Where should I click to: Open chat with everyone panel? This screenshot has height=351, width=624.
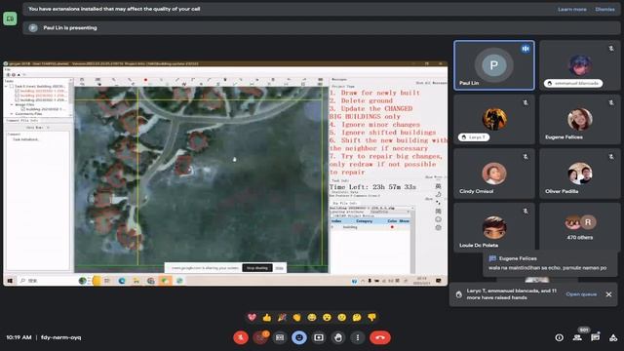click(x=596, y=337)
